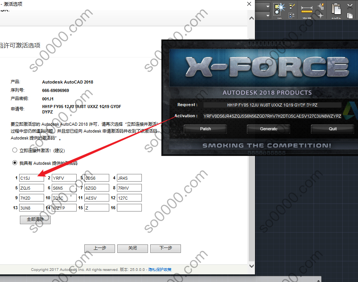Click the empty activation code field 16
This screenshot has height=282, width=358.
click(x=129, y=208)
